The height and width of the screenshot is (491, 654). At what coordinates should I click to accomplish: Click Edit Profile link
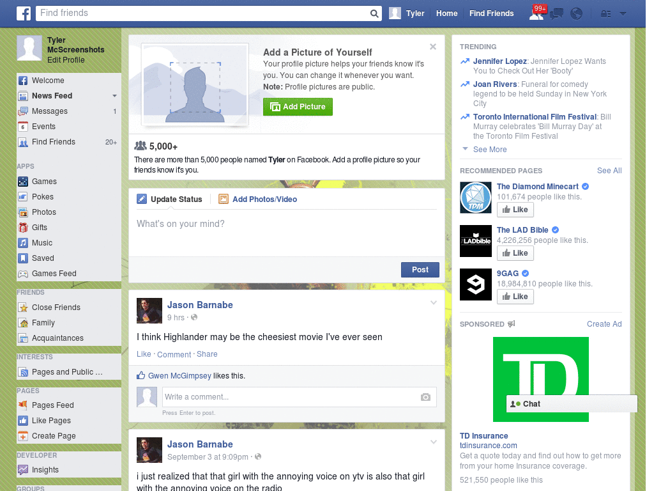pyautogui.click(x=66, y=60)
